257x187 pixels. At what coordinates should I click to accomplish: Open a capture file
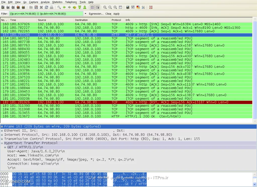click(31, 7)
